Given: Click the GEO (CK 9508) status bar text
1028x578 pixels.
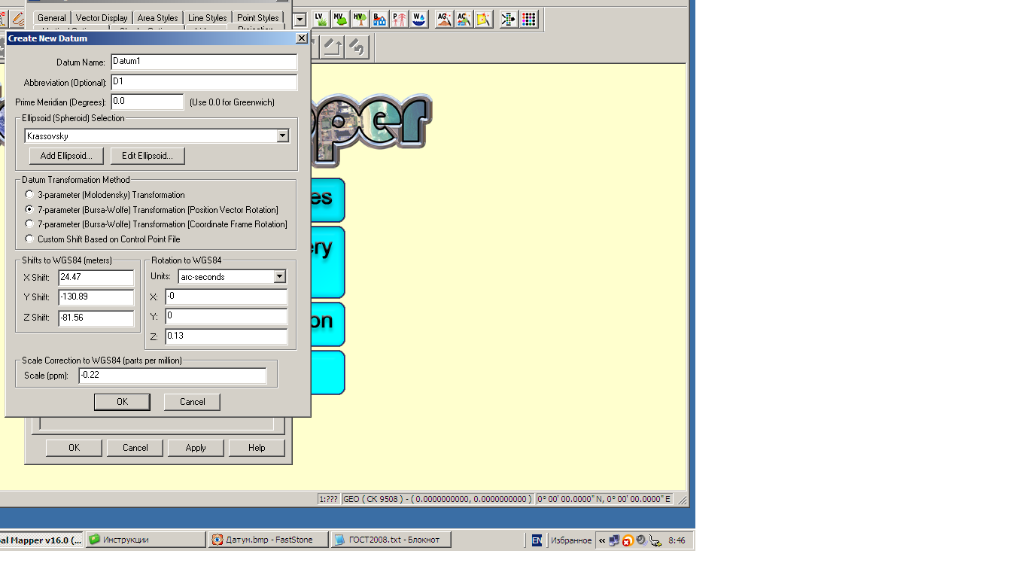Looking at the screenshot, I should coord(437,499).
